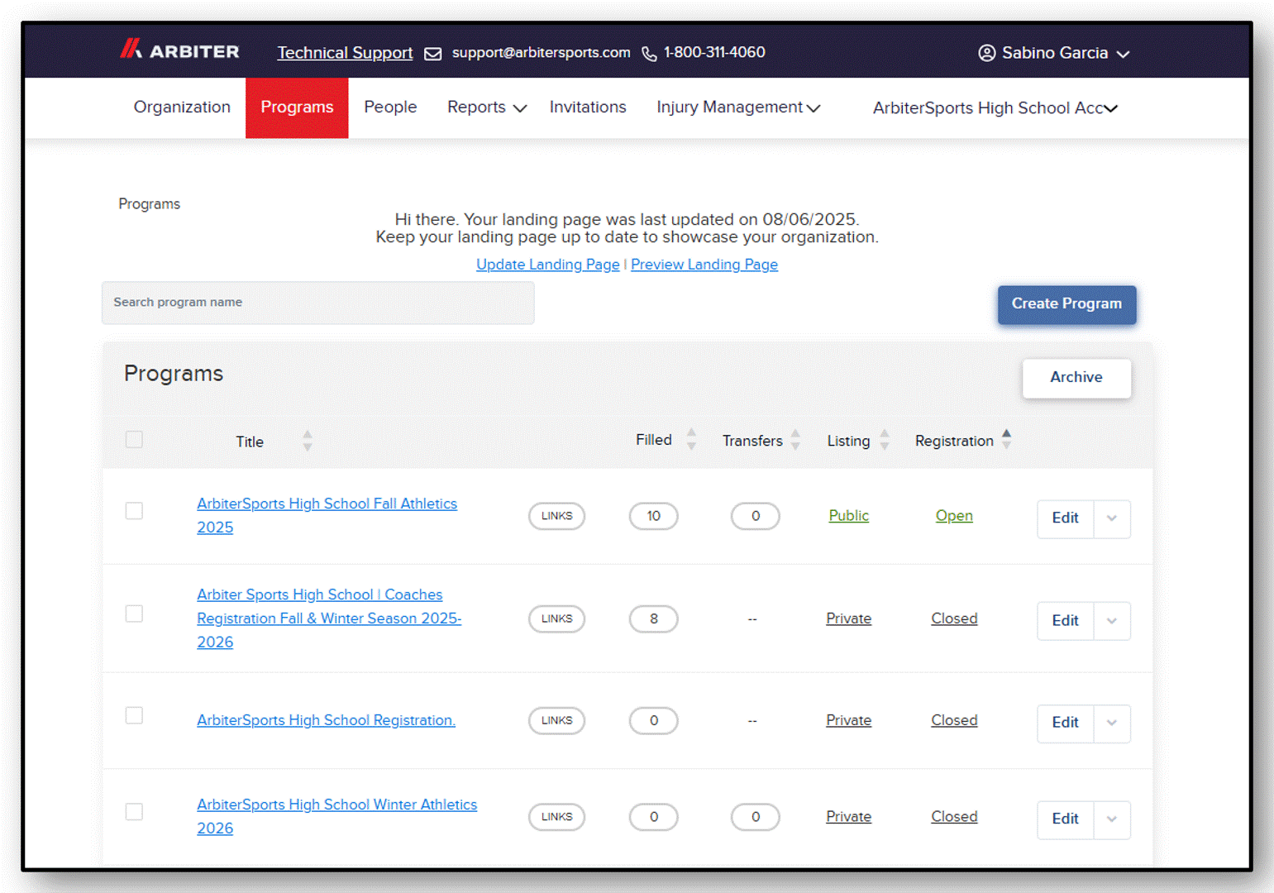This screenshot has height=893, width=1274.
Task: Open ArbiterSports High School Winter Athletics 2026
Action: coord(336,816)
